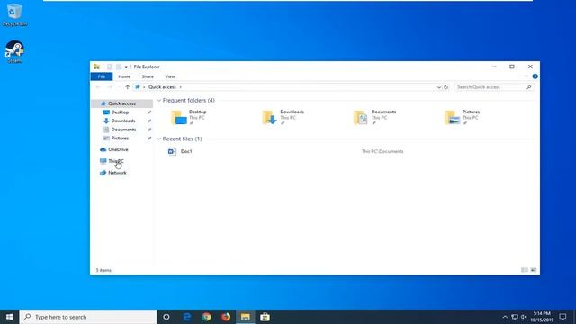The image size is (576, 324).
Task: Switch to details view icon in status bar
Action: pos(524,270)
